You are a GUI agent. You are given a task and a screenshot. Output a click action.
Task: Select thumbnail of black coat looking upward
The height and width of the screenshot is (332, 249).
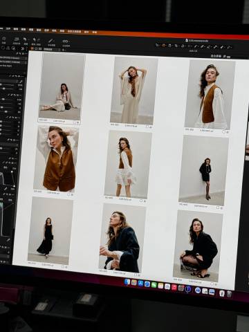122,237
